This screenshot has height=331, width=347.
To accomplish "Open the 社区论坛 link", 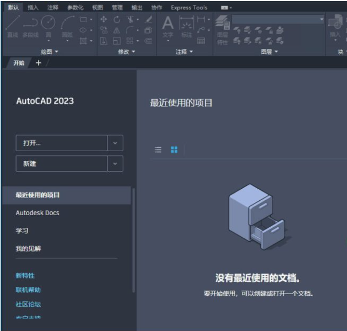I will [x=28, y=304].
